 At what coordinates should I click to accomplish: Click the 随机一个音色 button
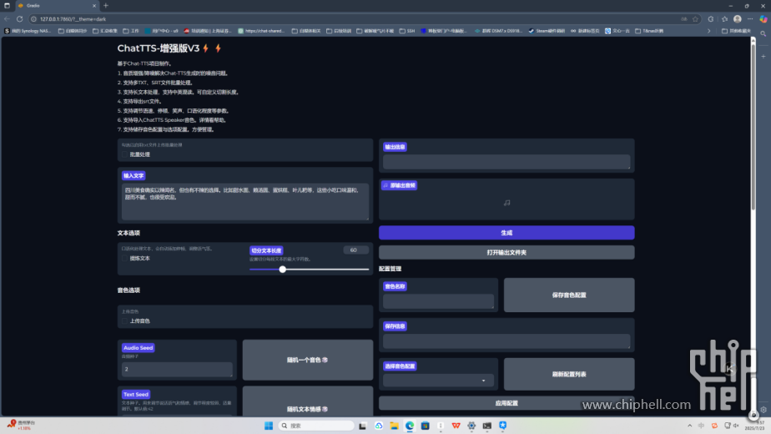[307, 360]
